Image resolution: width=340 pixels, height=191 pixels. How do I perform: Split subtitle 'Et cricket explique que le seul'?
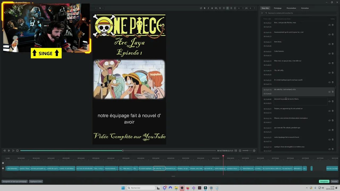329,82
